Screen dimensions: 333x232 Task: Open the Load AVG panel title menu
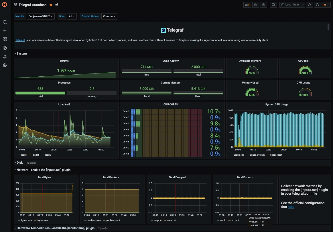tap(64, 105)
